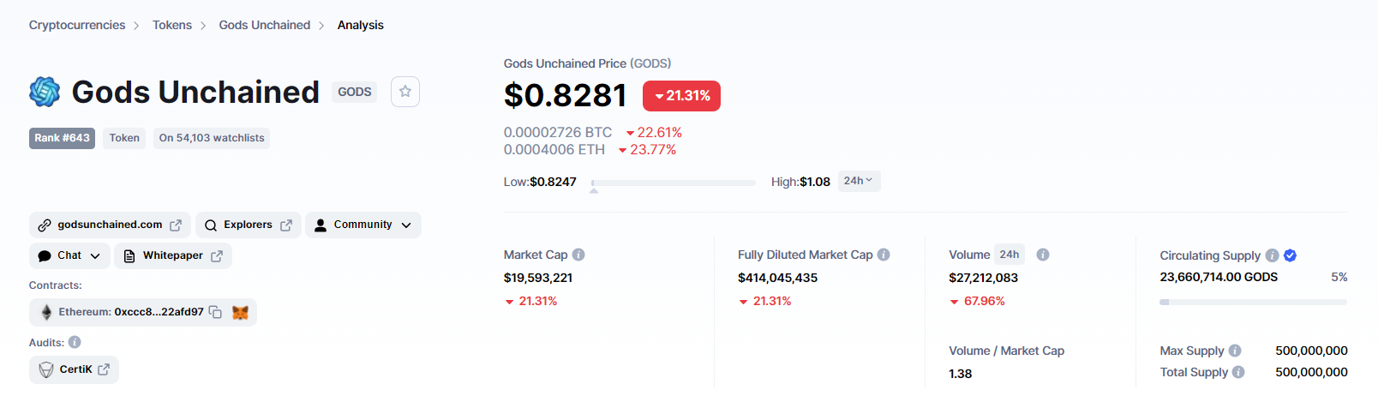Image resolution: width=1378 pixels, height=396 pixels.
Task: Go to Tokens breadcrumb
Action: [172, 25]
